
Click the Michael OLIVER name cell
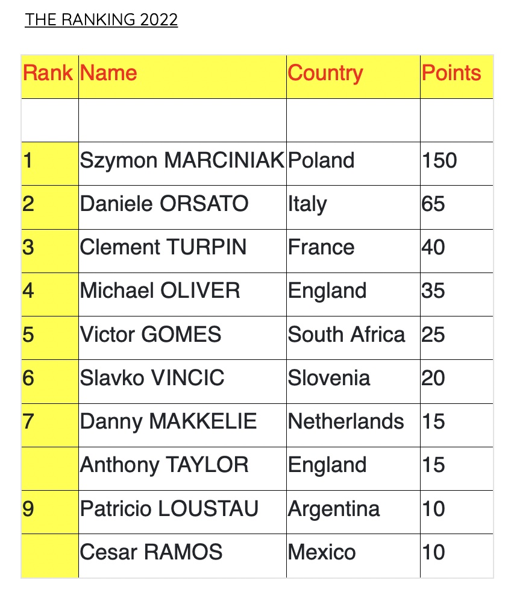pos(160,291)
